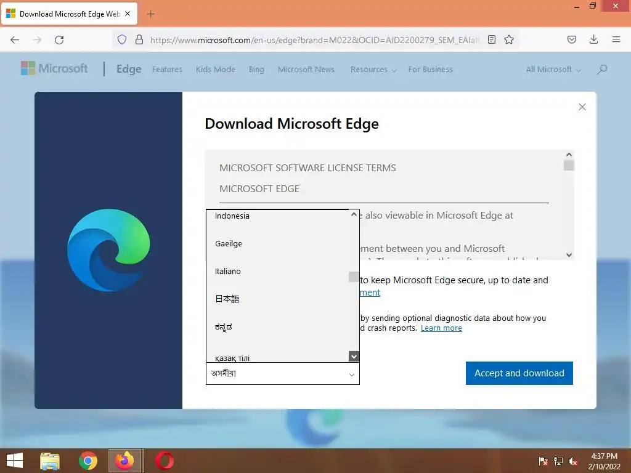
Task: Close the Download Microsoft Edge tab
Action: pos(128,14)
